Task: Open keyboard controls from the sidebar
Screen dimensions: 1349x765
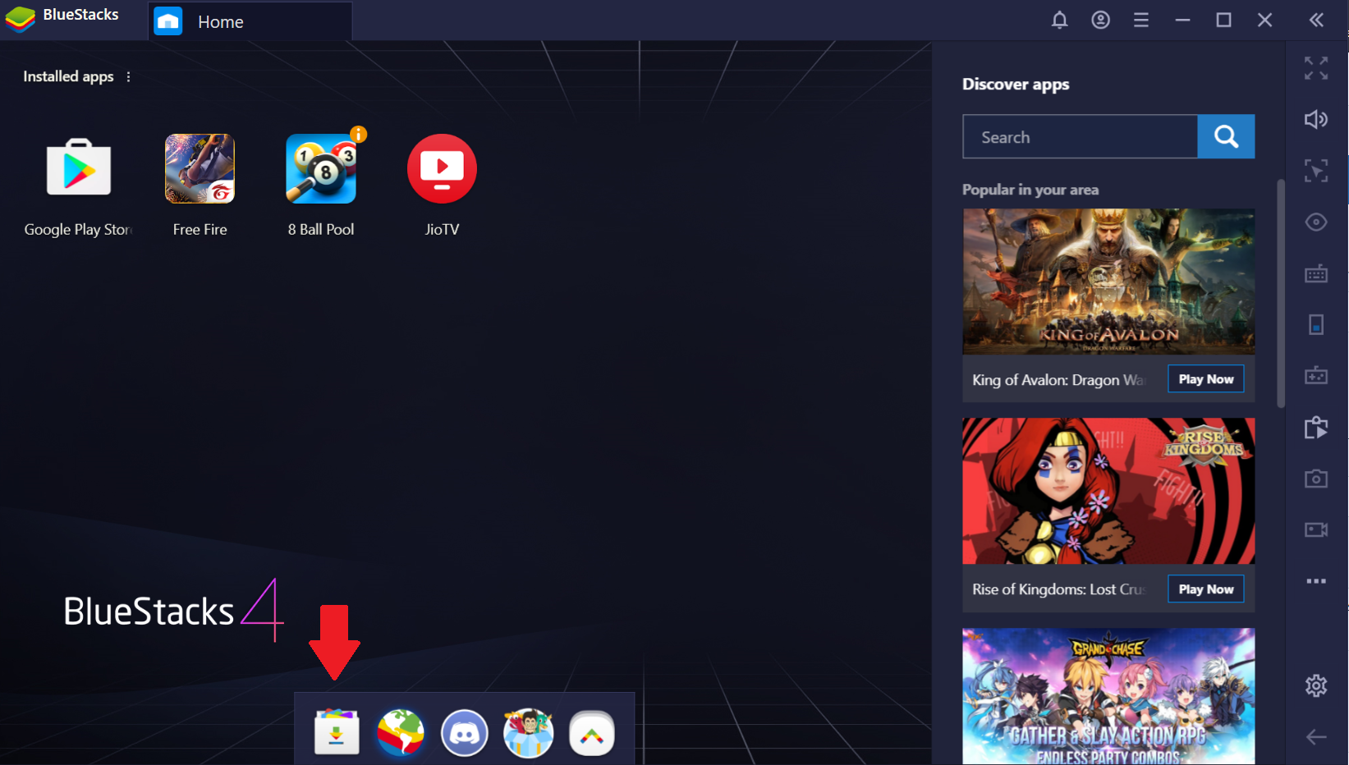Action: [1316, 273]
